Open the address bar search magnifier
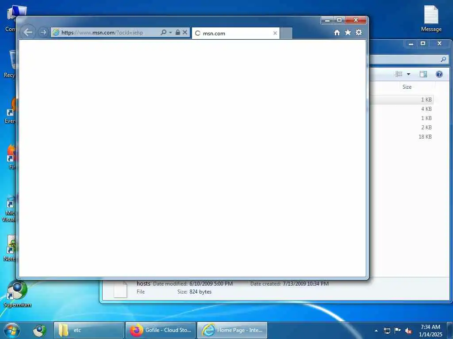Screen dimensions: 453x339 click(x=163, y=32)
